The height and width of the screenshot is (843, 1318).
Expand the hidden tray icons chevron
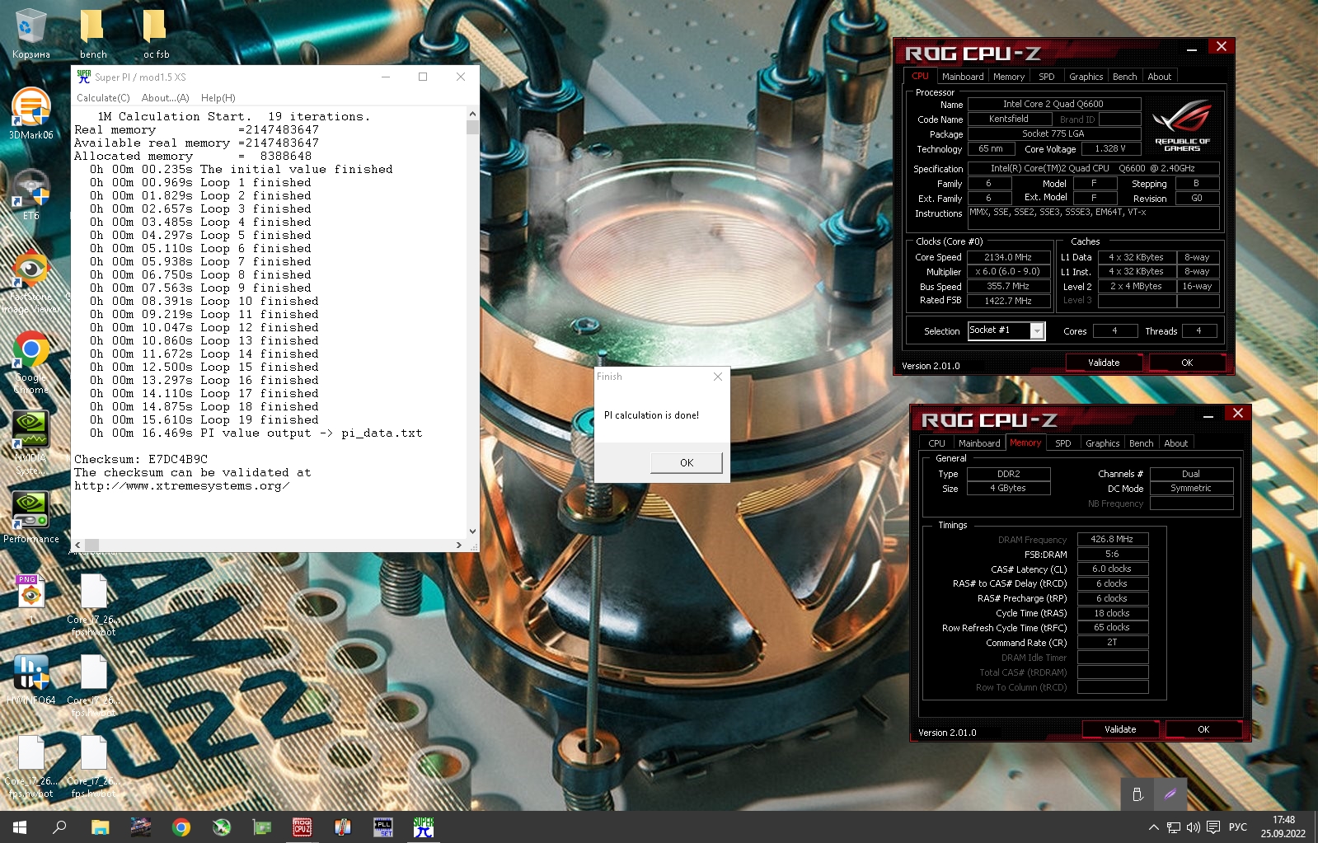[x=1153, y=827]
